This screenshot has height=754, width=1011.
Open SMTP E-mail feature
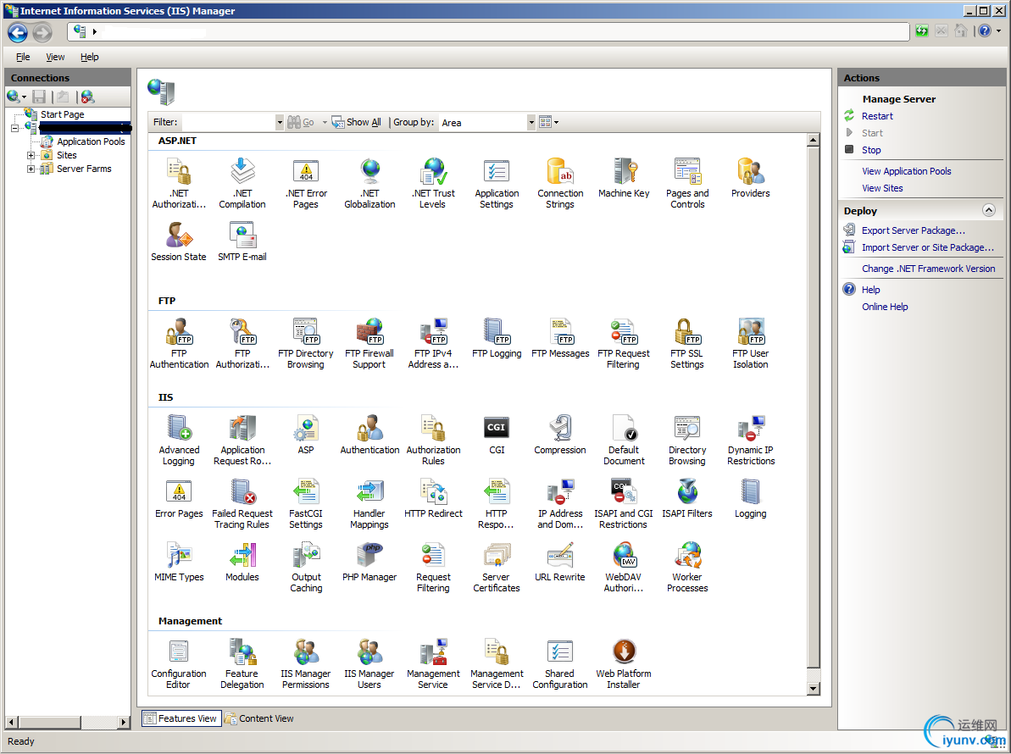tap(242, 241)
